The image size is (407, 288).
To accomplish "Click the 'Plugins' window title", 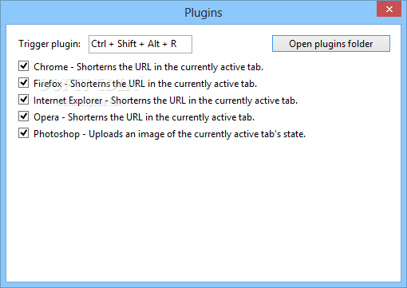I will pos(203,13).
